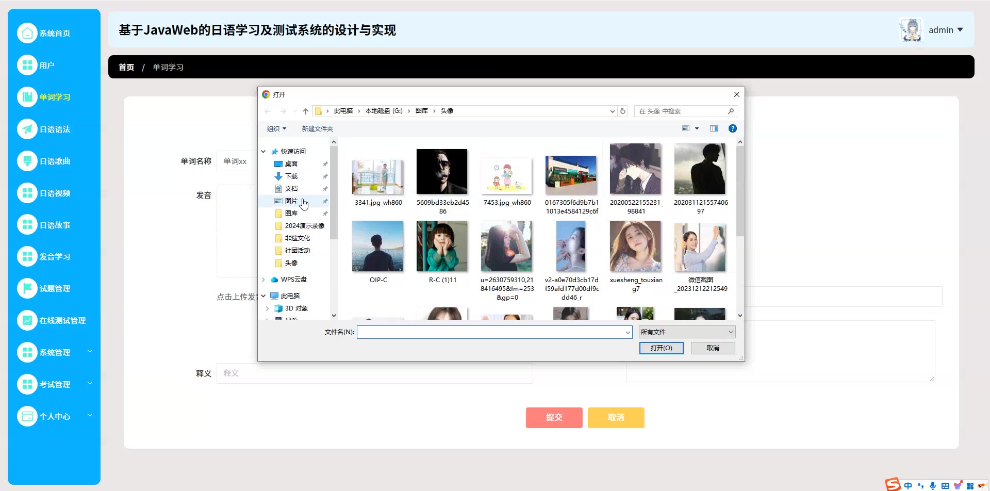Viewport: 990px width, 491px height.
Task: Select the OIP-C image thumbnail
Action: 378,247
